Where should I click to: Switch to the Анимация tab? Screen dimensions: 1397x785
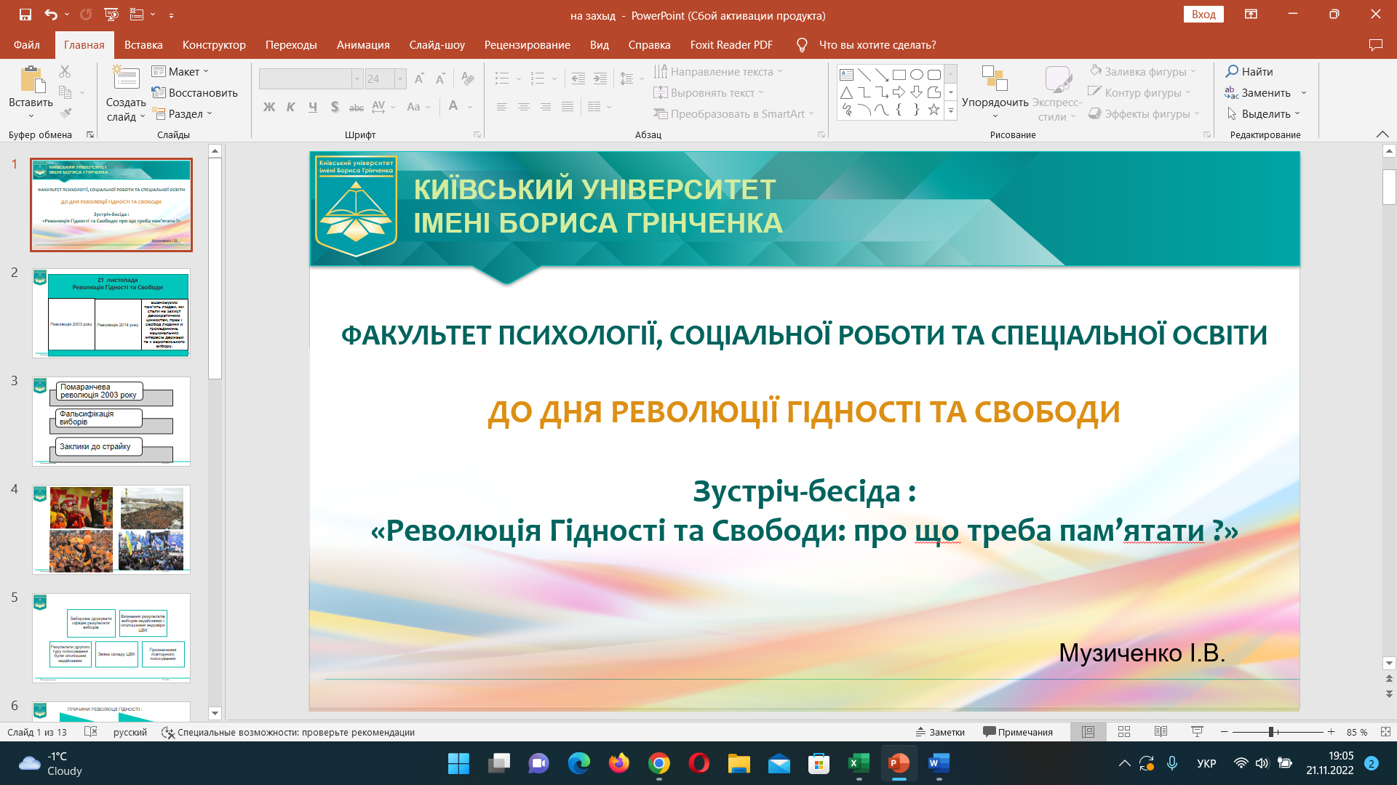tap(363, 45)
